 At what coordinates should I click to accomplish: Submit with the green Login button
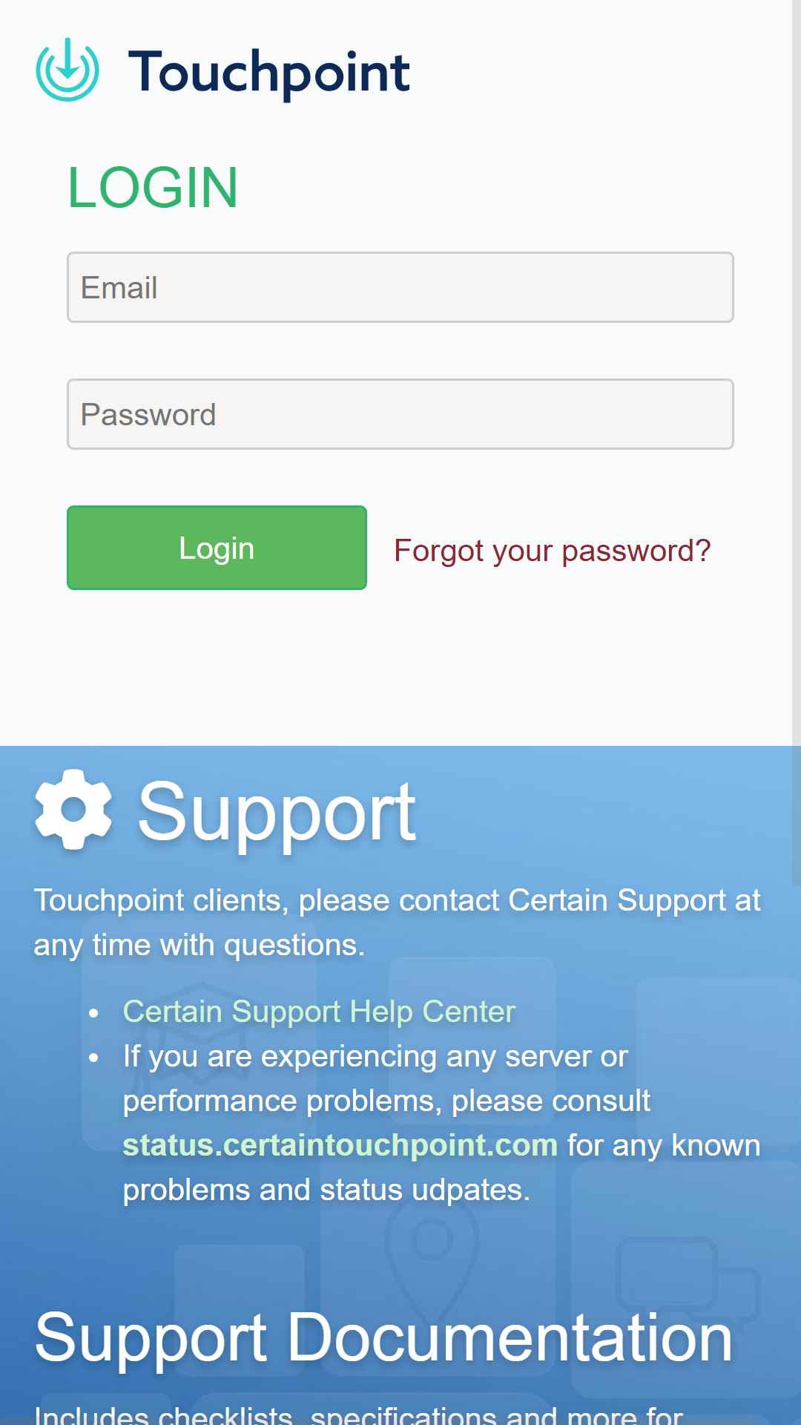pos(217,548)
